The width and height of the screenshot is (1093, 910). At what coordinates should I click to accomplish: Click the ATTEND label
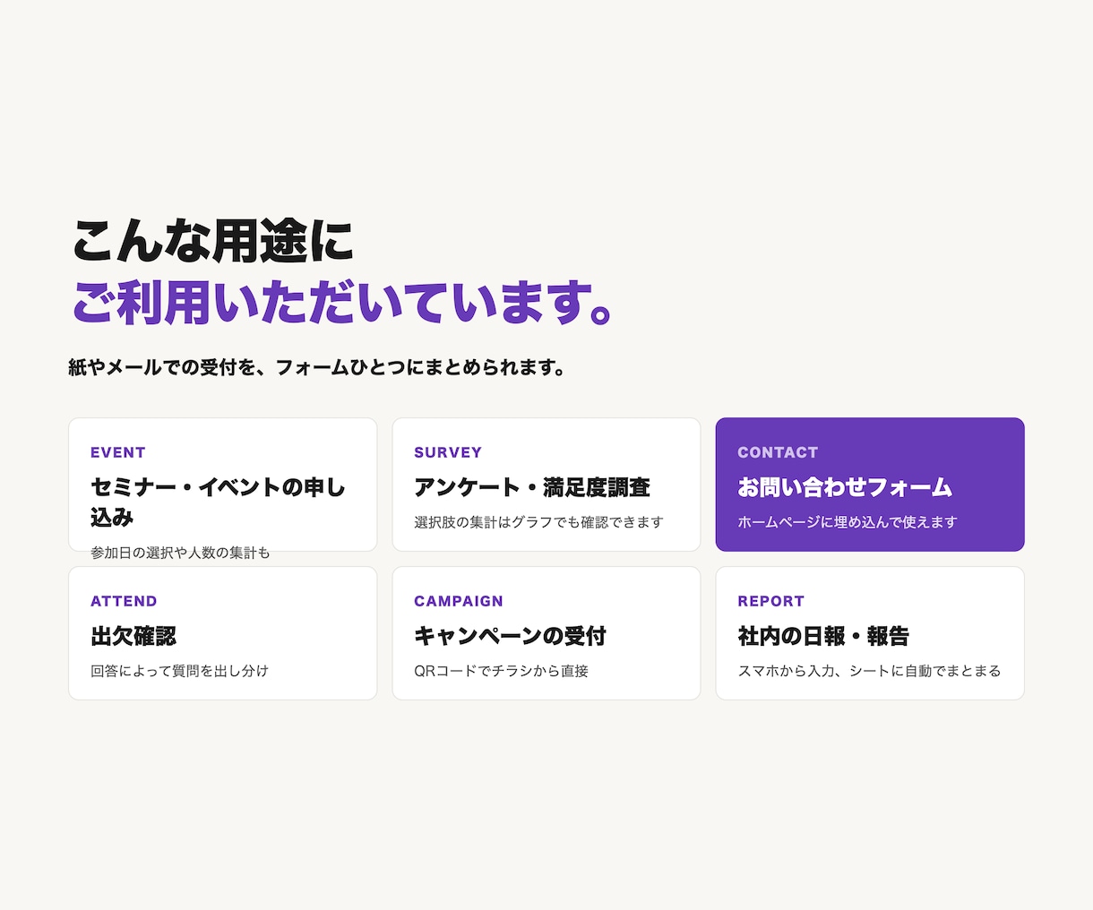[124, 601]
